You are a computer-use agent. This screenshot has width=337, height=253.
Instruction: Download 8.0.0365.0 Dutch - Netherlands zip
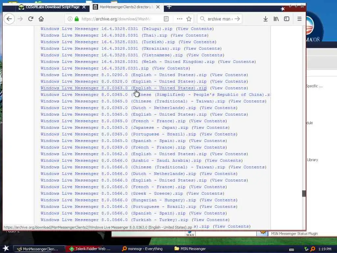(118, 108)
